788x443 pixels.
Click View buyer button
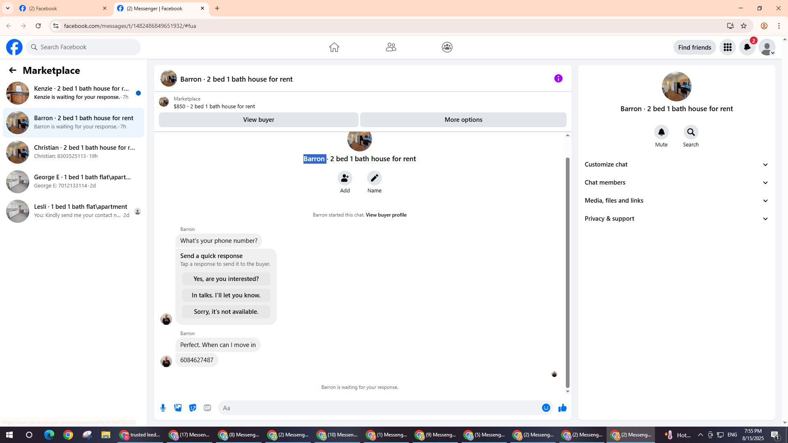click(x=258, y=120)
